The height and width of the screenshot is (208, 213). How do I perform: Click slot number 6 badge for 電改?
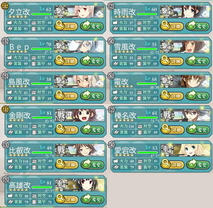coord(111,76)
